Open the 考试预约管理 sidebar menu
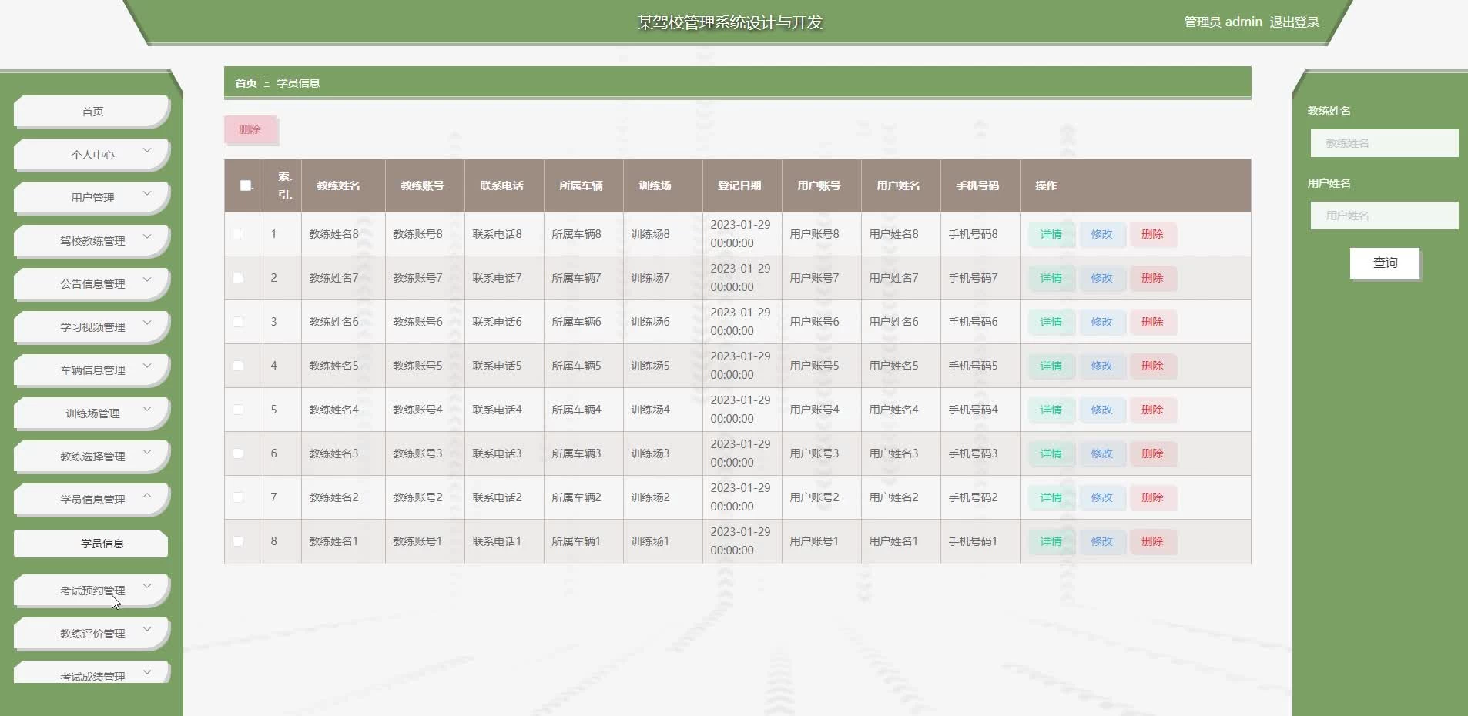Screen dimensions: 1468x716 (x=92, y=591)
